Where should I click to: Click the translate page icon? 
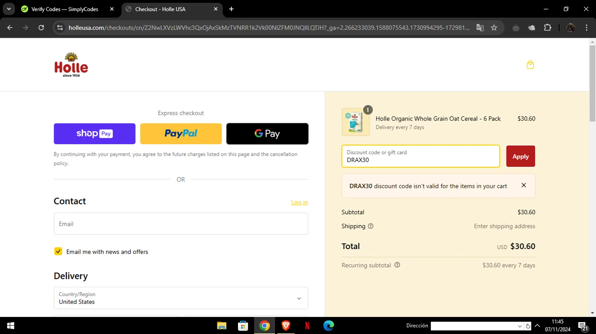[x=480, y=28]
